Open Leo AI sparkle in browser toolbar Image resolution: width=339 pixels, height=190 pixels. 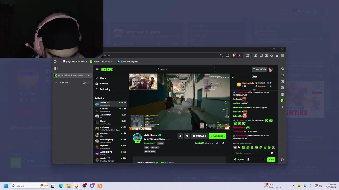click(272, 55)
